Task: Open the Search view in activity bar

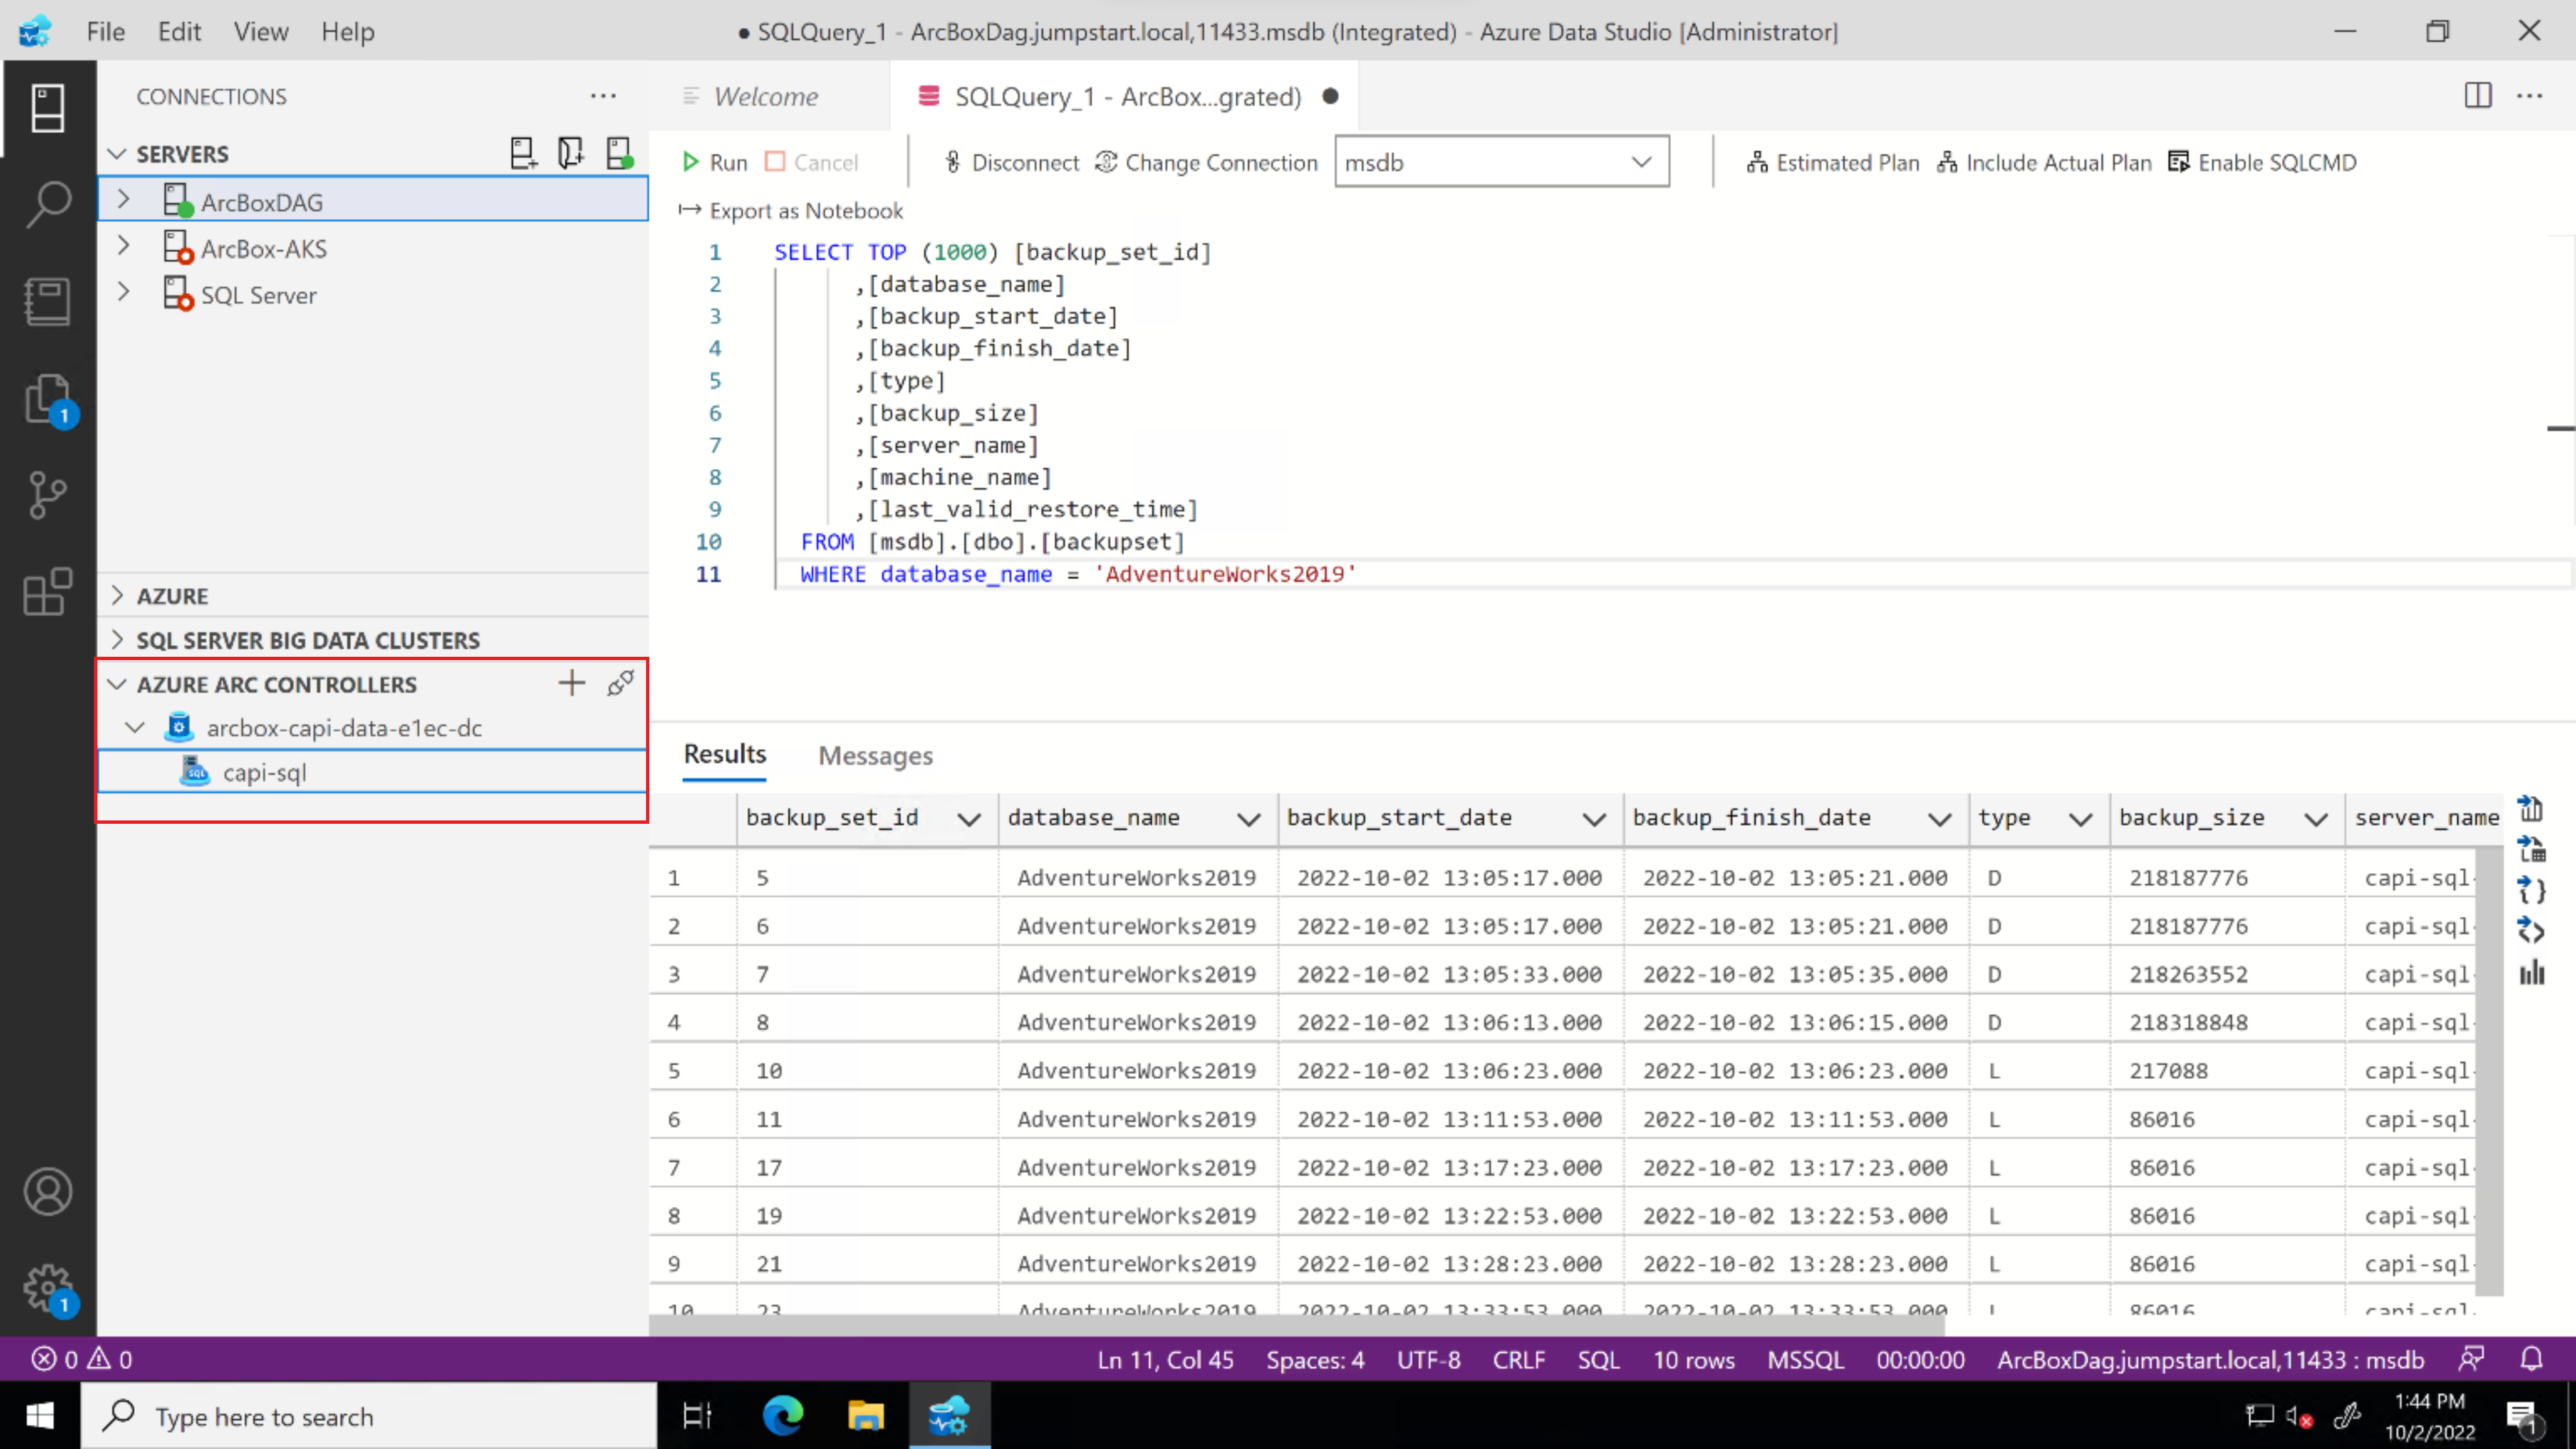Action: point(47,204)
